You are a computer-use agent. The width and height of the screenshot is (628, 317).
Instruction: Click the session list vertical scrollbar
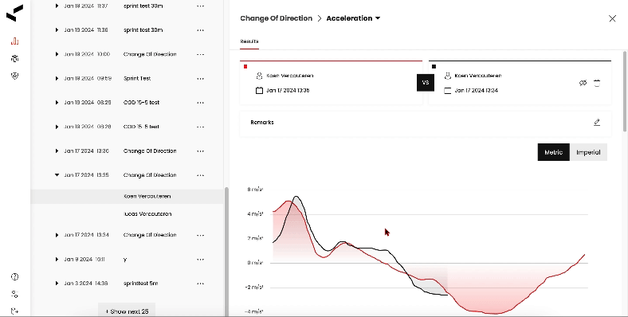point(226,252)
